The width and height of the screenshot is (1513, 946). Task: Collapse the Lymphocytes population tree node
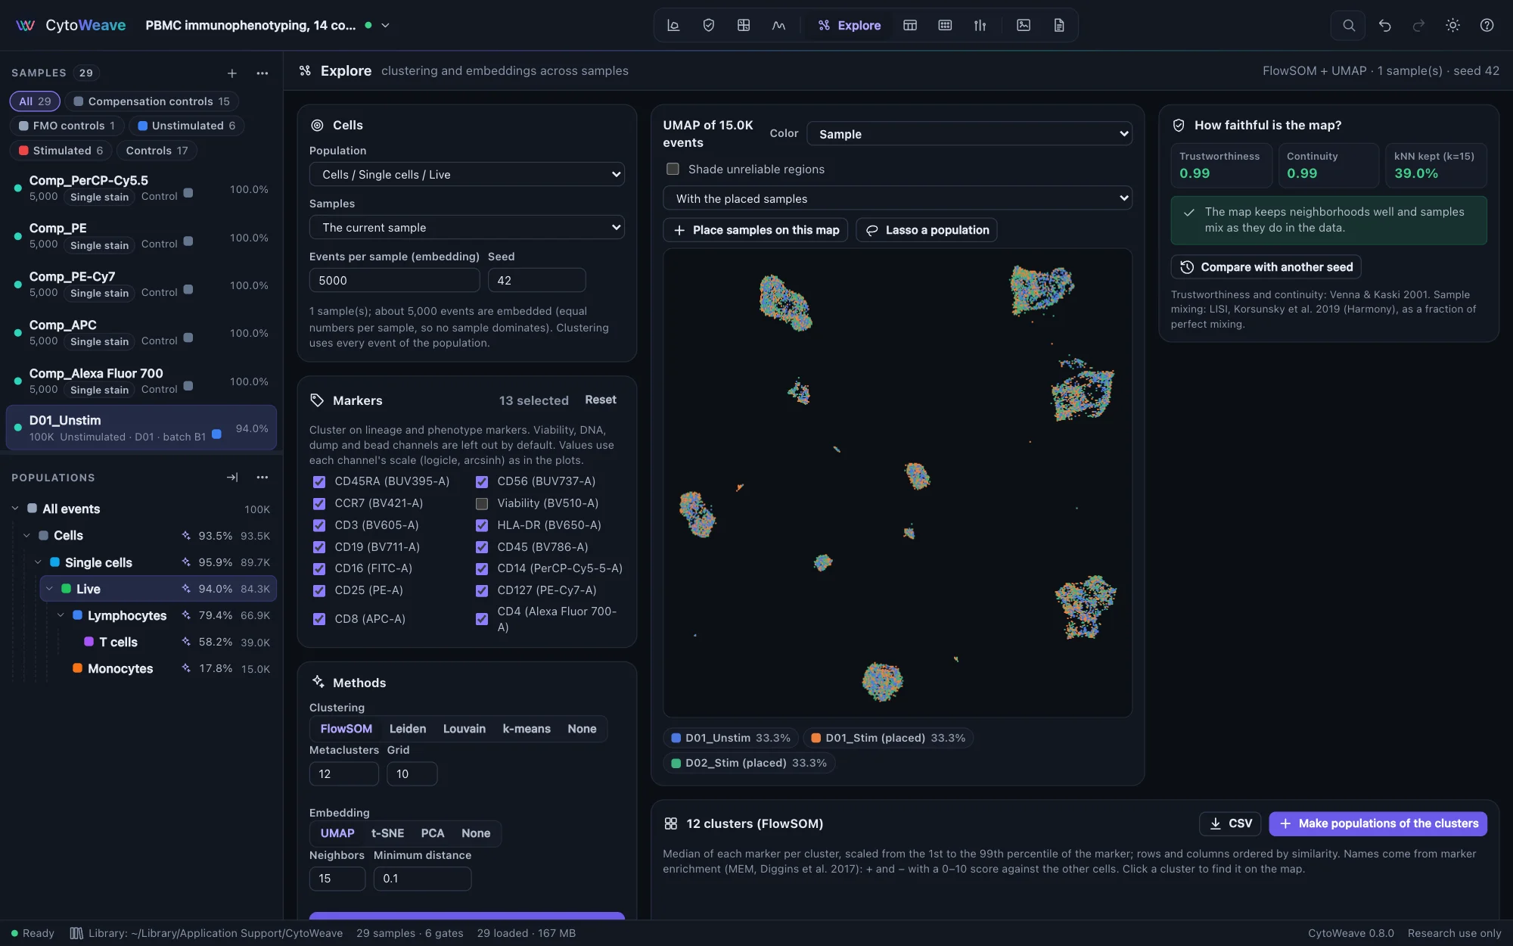coord(61,615)
